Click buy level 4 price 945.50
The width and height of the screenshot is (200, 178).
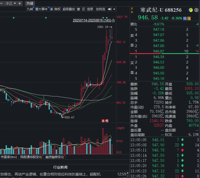[x=159, y=73]
